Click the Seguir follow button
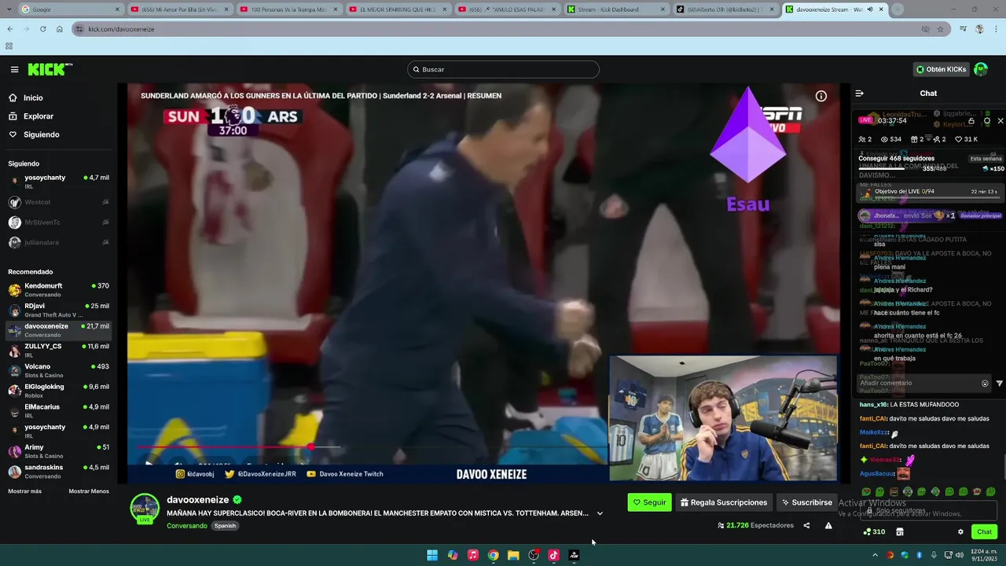 [x=649, y=502]
